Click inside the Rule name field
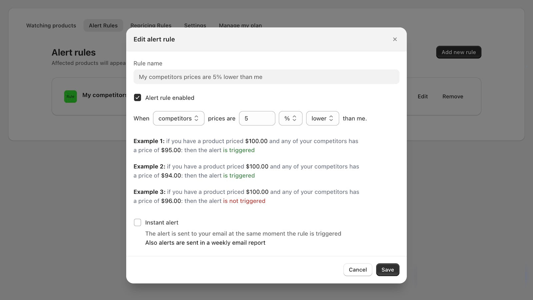The image size is (533, 300). point(266,77)
